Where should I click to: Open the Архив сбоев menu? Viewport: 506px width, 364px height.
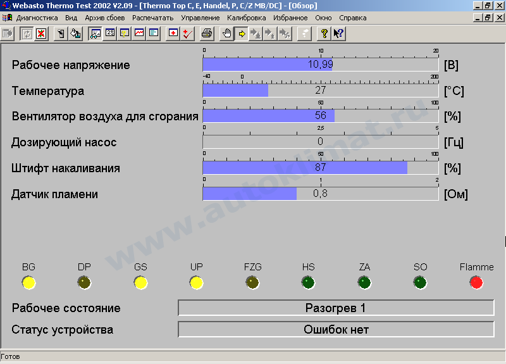[105, 18]
